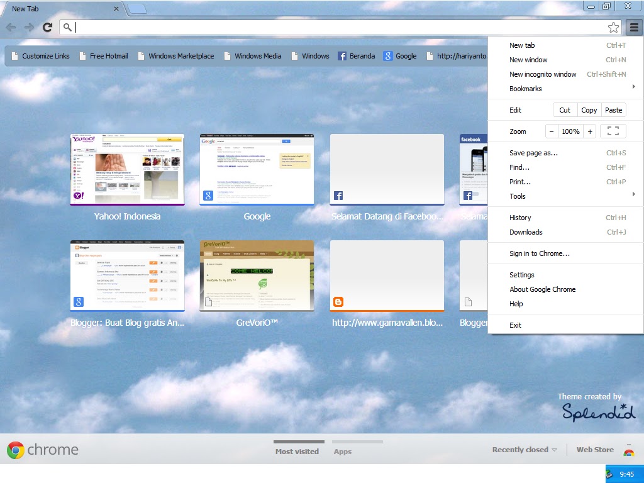
Task: Choose Exit to quit Chrome
Action: pos(565,325)
